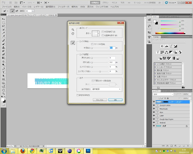This screenshot has width=193, height=154.
Task: Add a Brightness/Contrast adjustment
Action: coord(162,46)
